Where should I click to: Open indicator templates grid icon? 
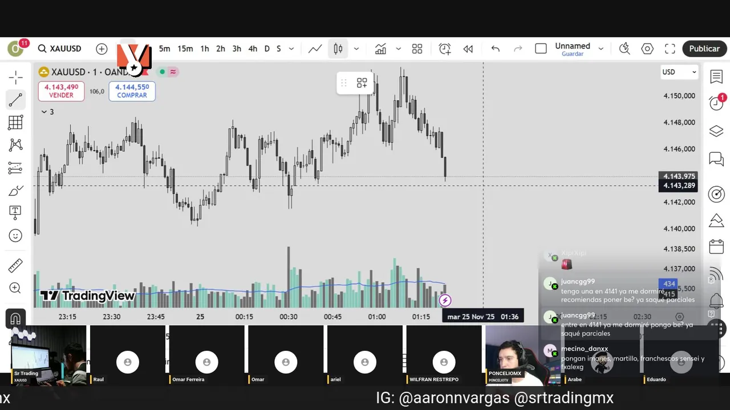(x=417, y=48)
